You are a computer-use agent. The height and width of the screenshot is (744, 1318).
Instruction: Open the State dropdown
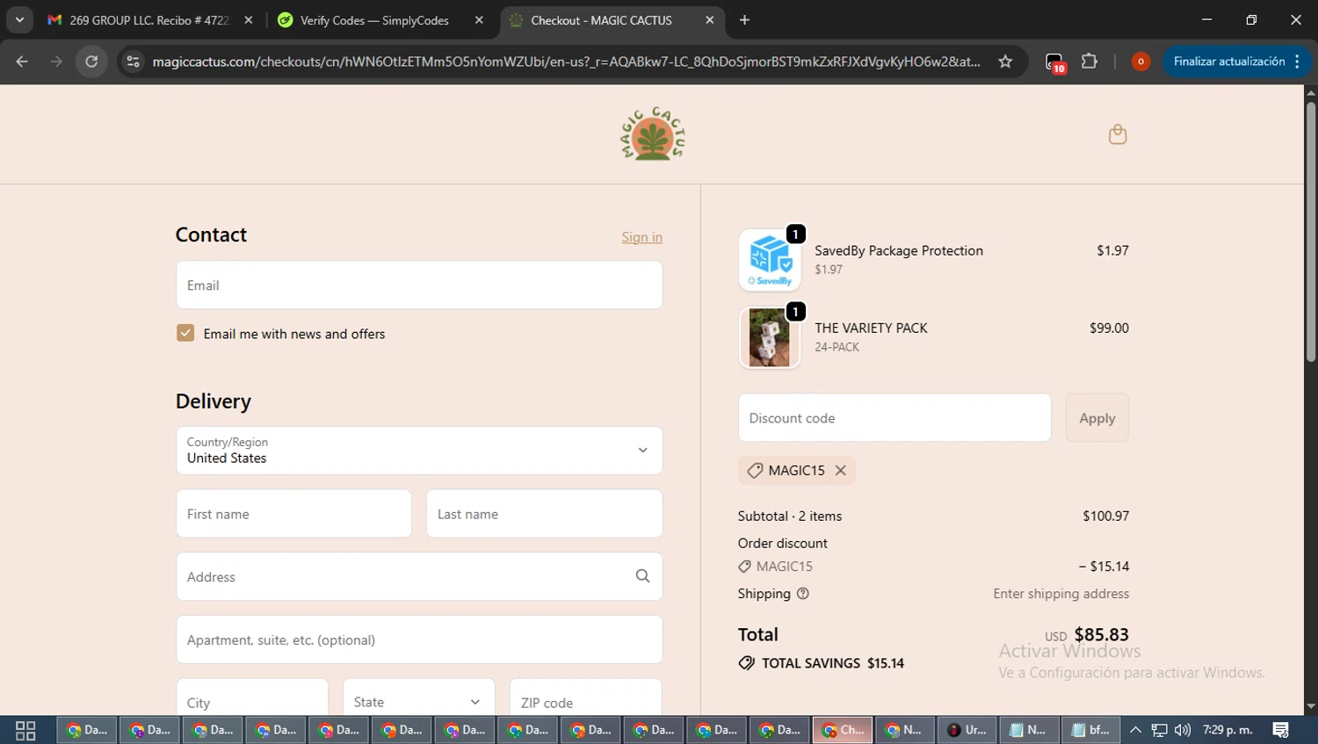tap(419, 701)
